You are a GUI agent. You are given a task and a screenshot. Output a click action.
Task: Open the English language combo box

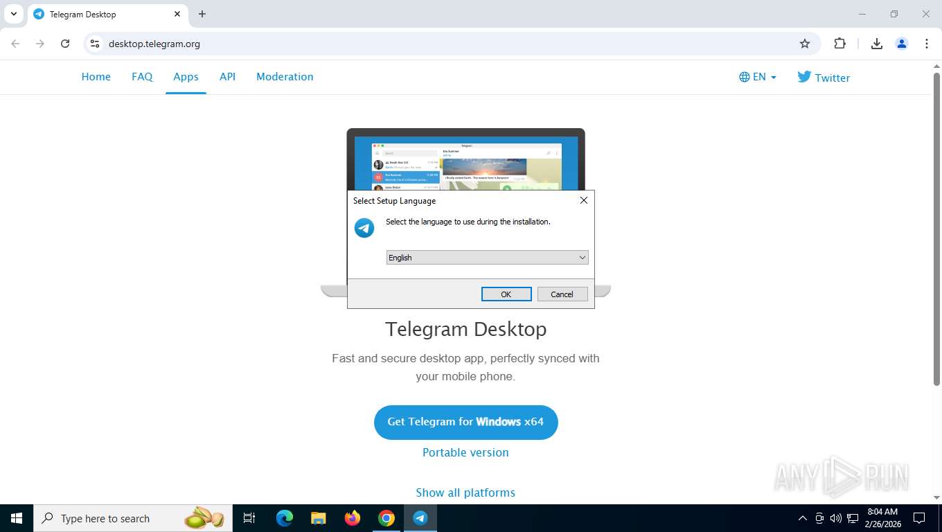point(487,258)
